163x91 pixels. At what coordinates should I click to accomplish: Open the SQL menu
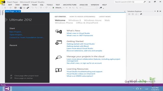(x=42, y=5)
